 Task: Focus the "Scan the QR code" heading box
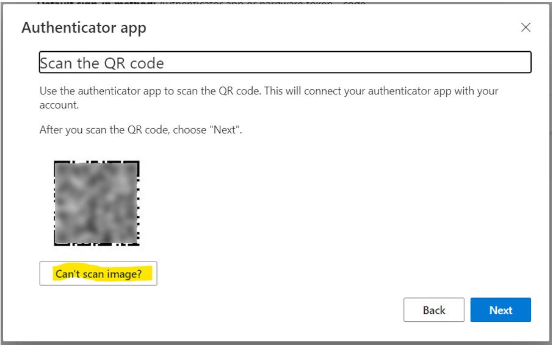(285, 62)
